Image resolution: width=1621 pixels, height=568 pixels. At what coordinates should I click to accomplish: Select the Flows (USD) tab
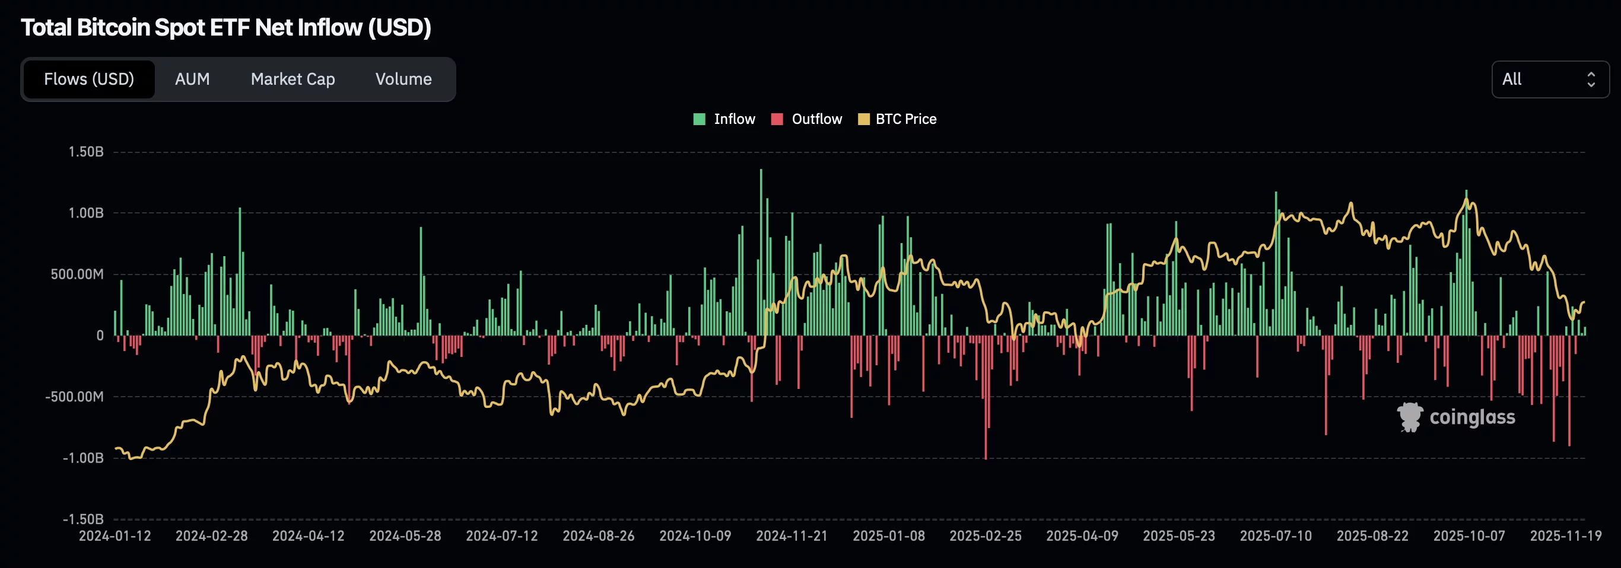pyautogui.click(x=89, y=79)
